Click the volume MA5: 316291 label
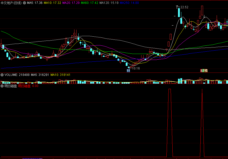Image resolution: width=228 pixels, height=159 pixels. click(40, 75)
